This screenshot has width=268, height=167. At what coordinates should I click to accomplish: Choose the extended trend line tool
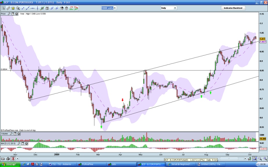[28, 8]
